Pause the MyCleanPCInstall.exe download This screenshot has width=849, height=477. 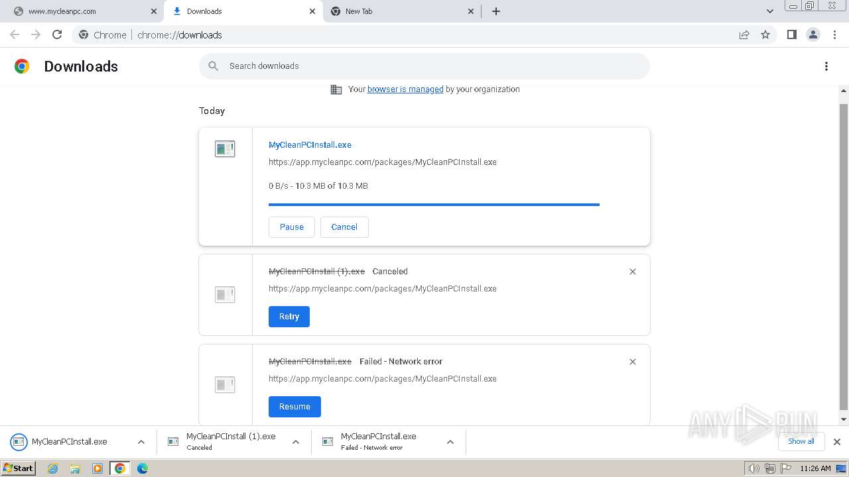coord(292,227)
